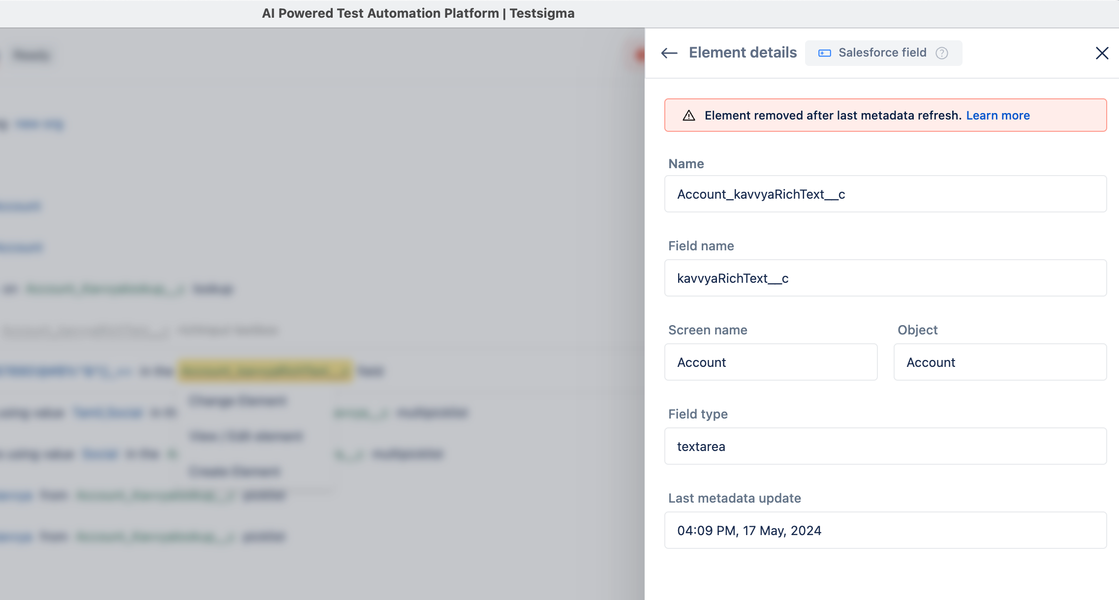
Task: Click the highlighted yellow element in blurred step
Action: tap(265, 371)
